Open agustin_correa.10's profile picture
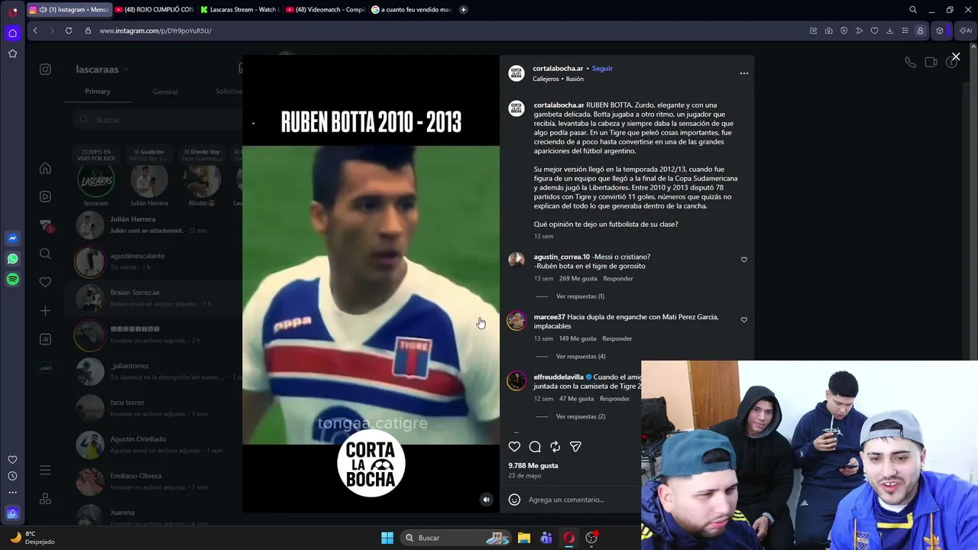978x550 pixels. click(517, 260)
